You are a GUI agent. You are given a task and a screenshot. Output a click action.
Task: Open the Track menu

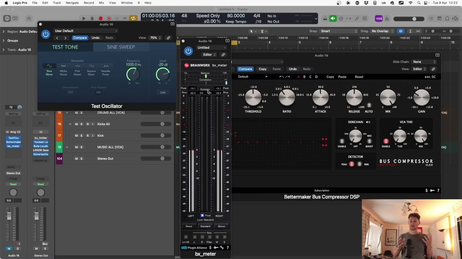(x=57, y=3)
